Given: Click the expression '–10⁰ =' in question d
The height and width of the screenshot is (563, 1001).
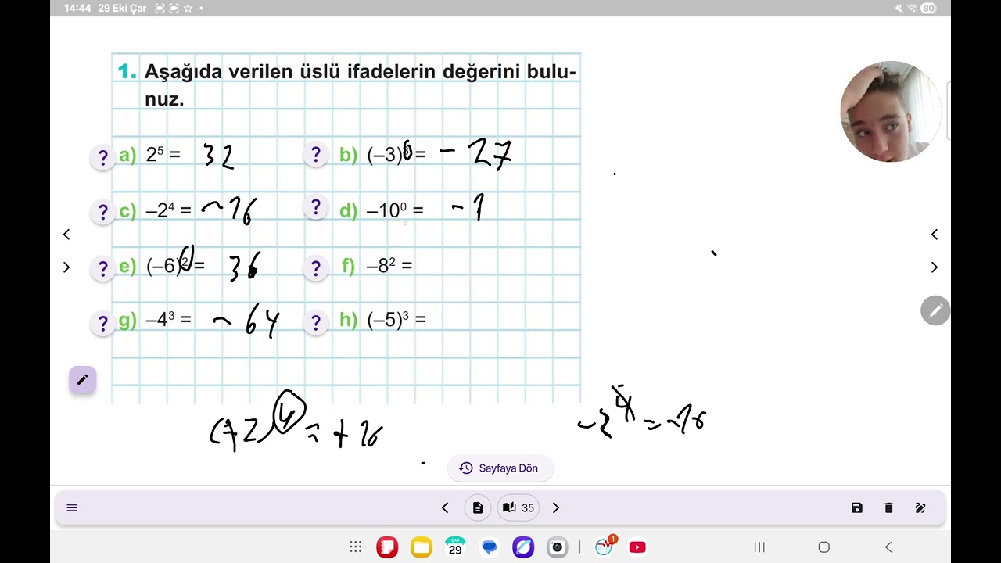Looking at the screenshot, I should (395, 210).
